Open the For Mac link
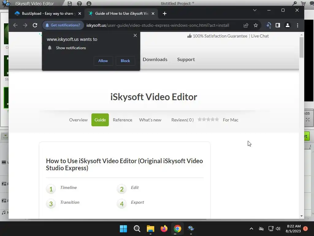The image size is (314, 236). point(231,120)
